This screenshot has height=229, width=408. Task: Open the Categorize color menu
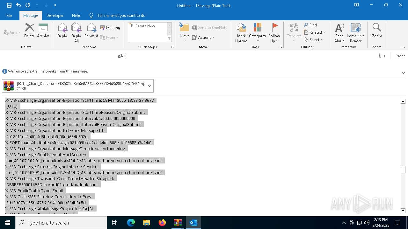[x=258, y=32]
